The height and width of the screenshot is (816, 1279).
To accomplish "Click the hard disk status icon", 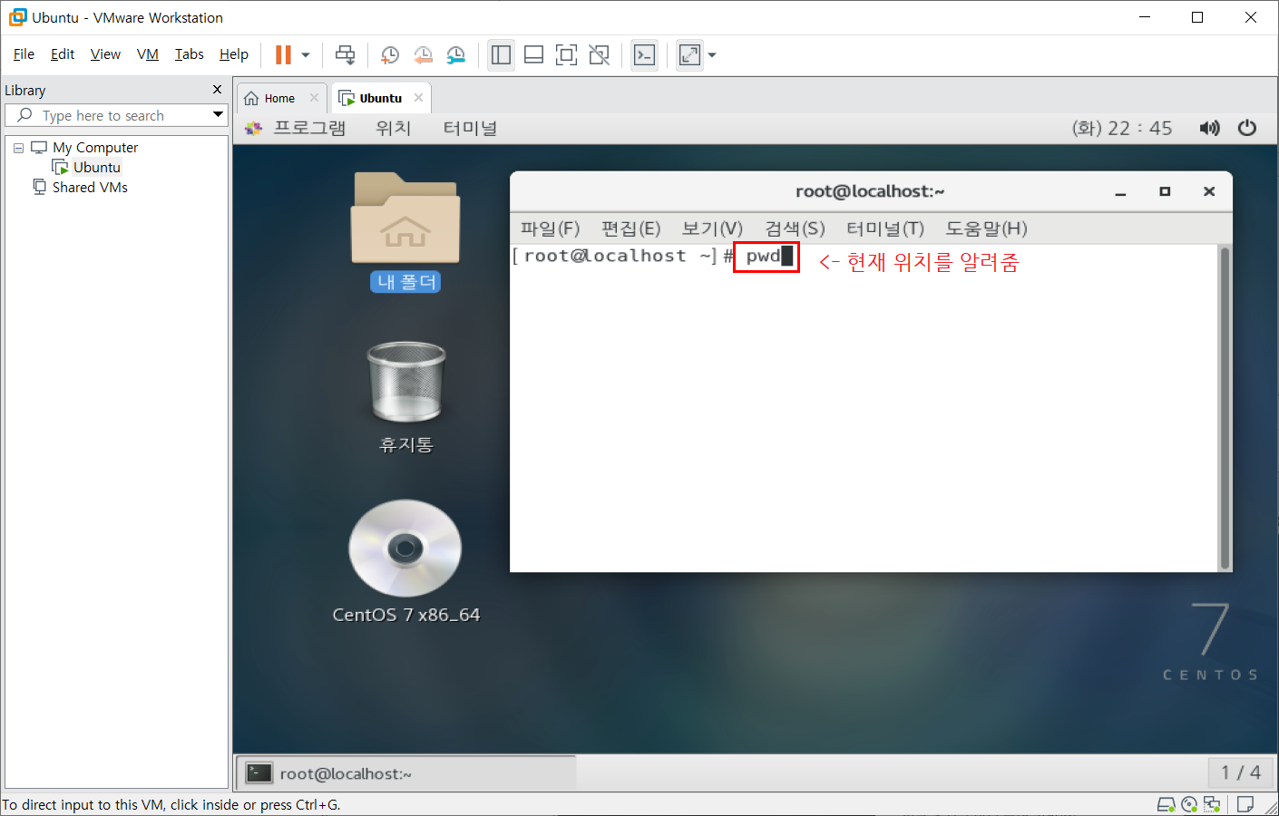I will click(x=1167, y=804).
